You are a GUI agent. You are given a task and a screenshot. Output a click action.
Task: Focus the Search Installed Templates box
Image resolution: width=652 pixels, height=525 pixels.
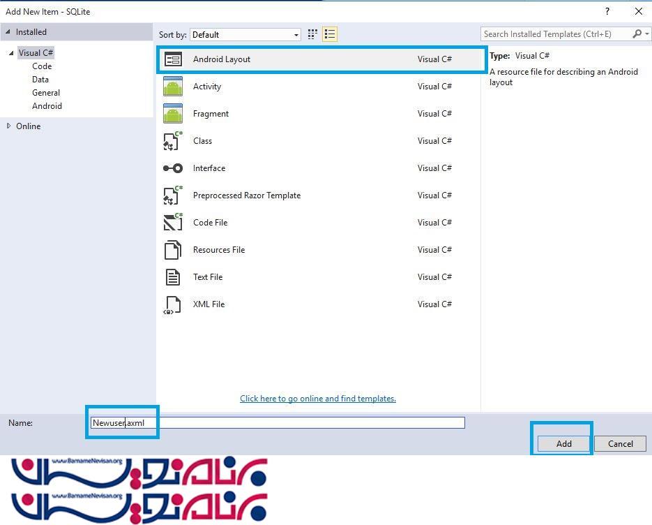(x=556, y=34)
